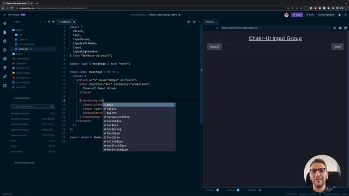Open the gear Configuration sidebar icon
Screen dimensions: 349x196
tap(5, 50)
